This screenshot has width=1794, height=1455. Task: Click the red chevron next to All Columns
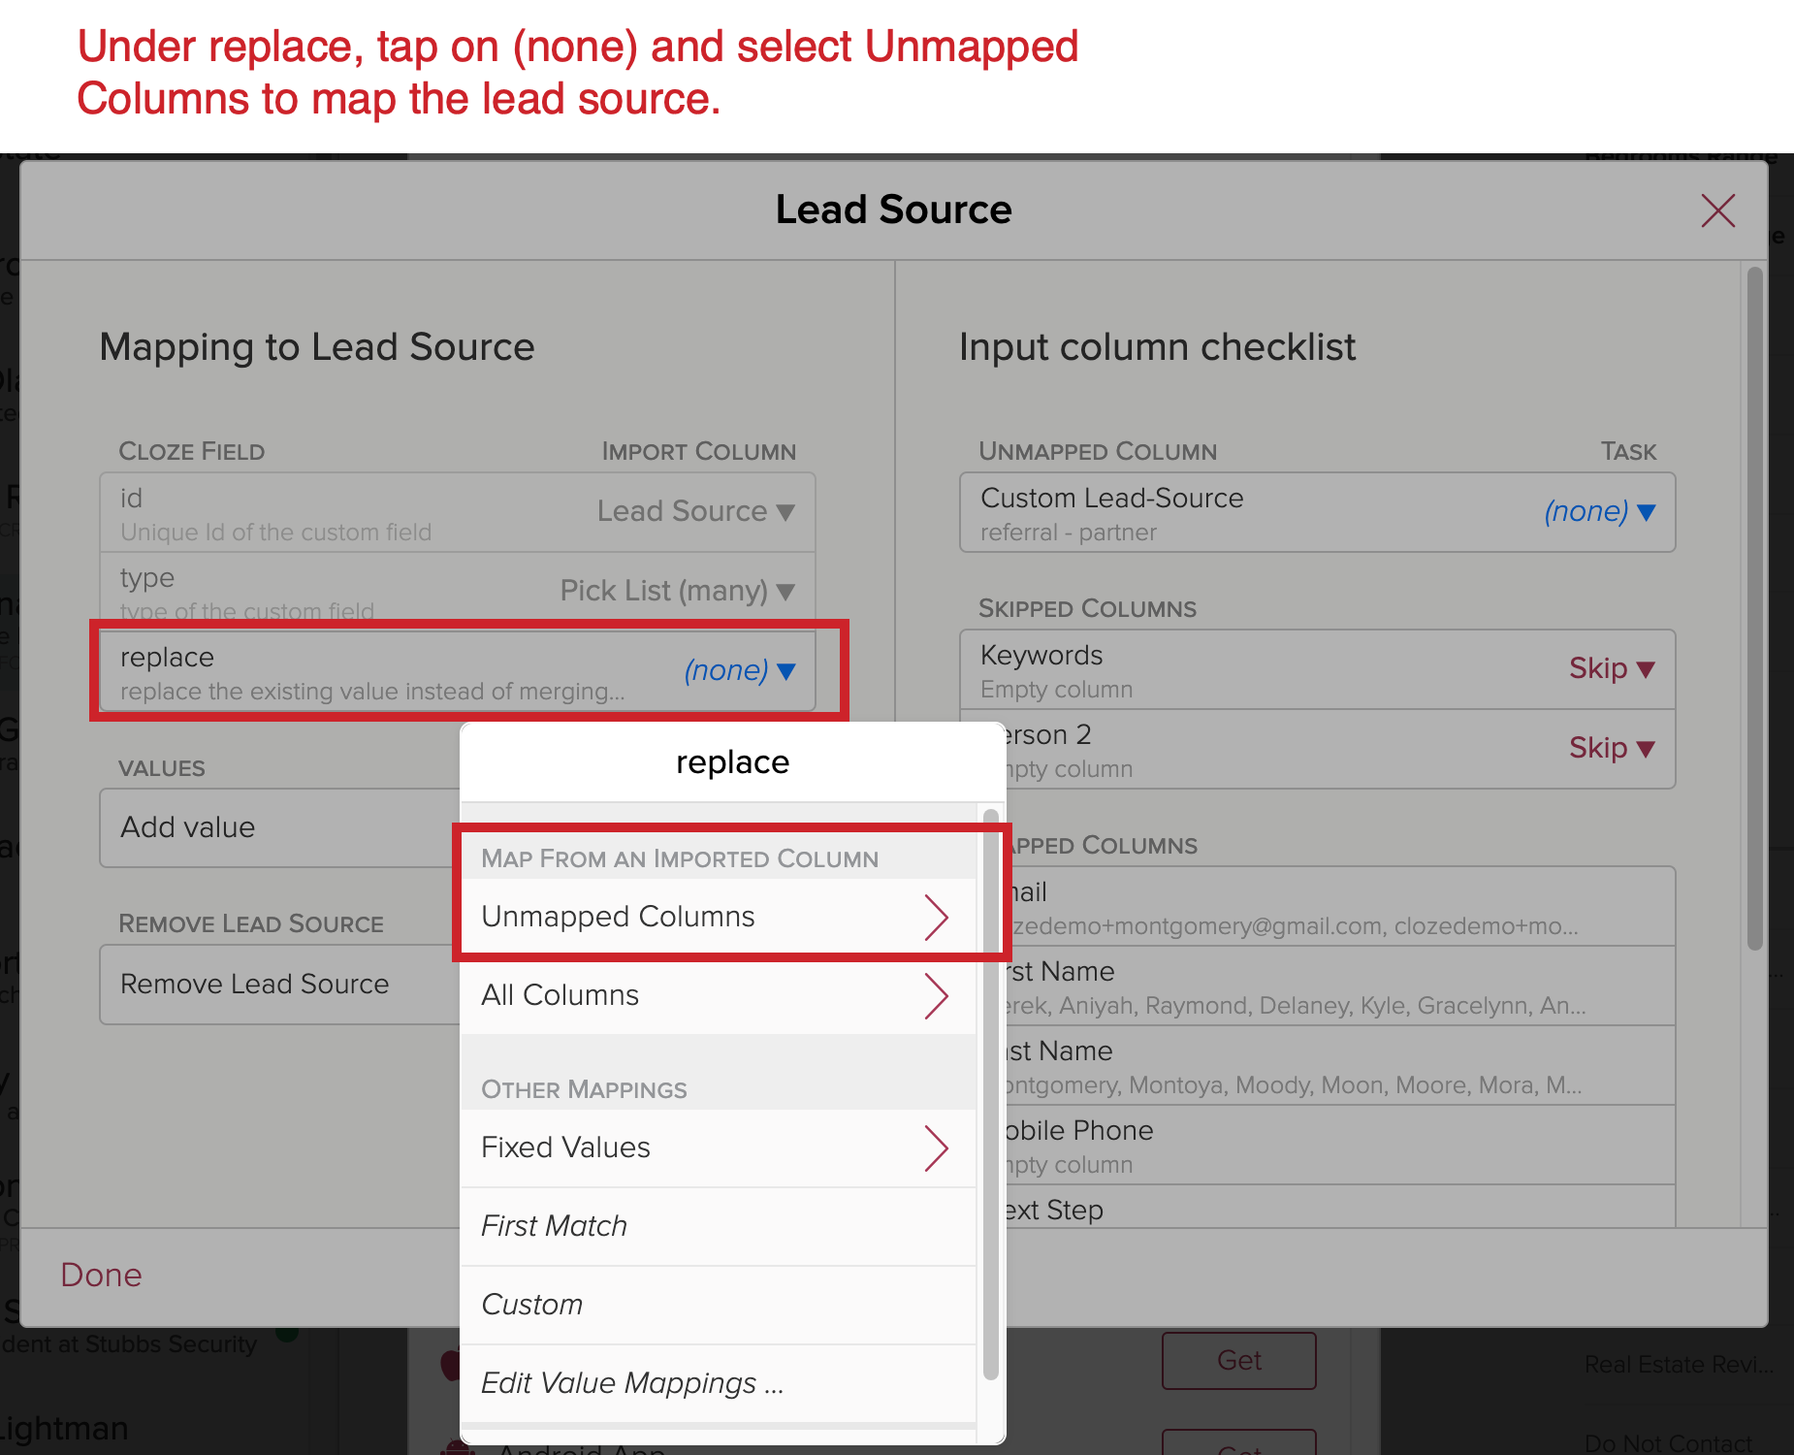click(x=937, y=994)
